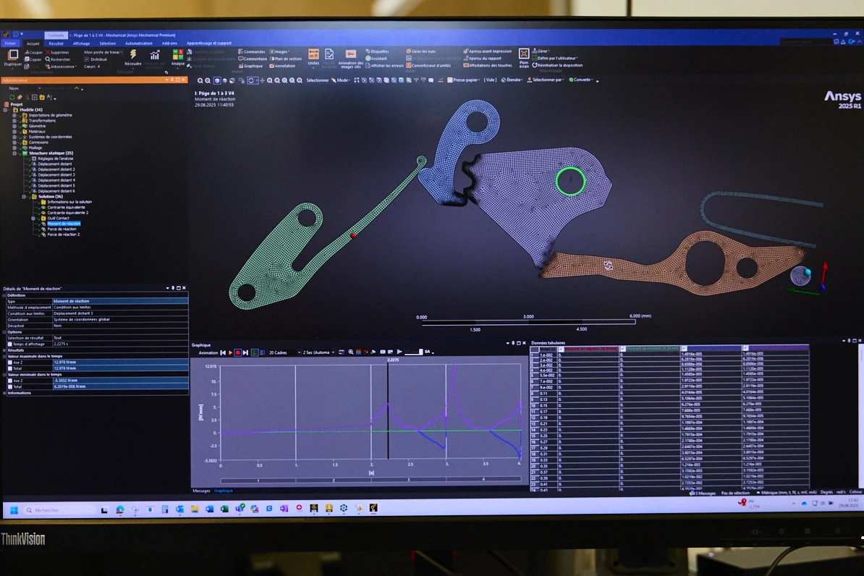Open the Fichier menu
Viewport: 864px width, 576px height.
pos(10,43)
